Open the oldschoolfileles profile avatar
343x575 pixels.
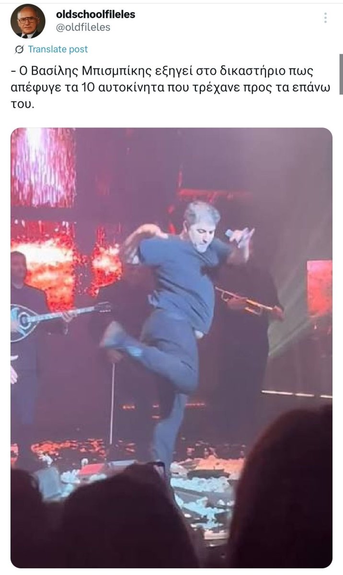point(28,21)
